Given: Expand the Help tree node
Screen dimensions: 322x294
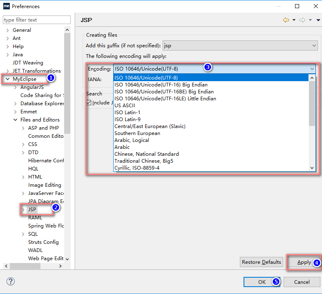Looking at the screenshot, I should [8, 46].
